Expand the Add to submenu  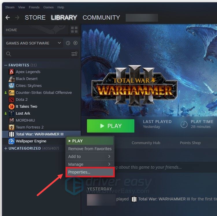click(90, 157)
